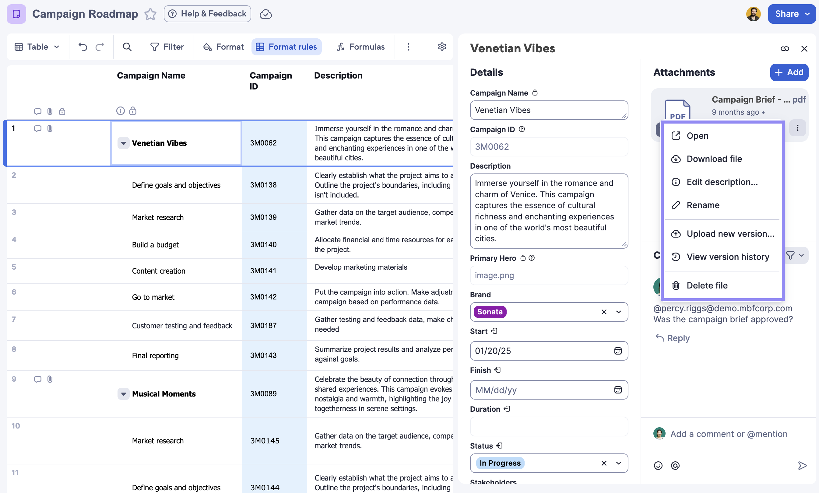Star the Campaign Roadmap sheet as favorite
Image resolution: width=819 pixels, height=493 pixels.
click(x=150, y=14)
